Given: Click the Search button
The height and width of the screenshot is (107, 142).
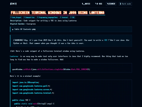Looking at the screenshot, I should tap(111, 4).
